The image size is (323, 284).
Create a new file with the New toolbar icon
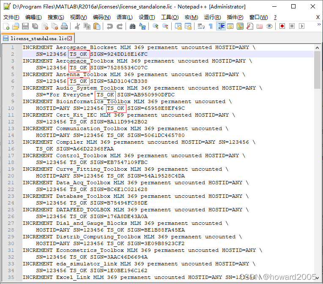[x=6, y=26]
